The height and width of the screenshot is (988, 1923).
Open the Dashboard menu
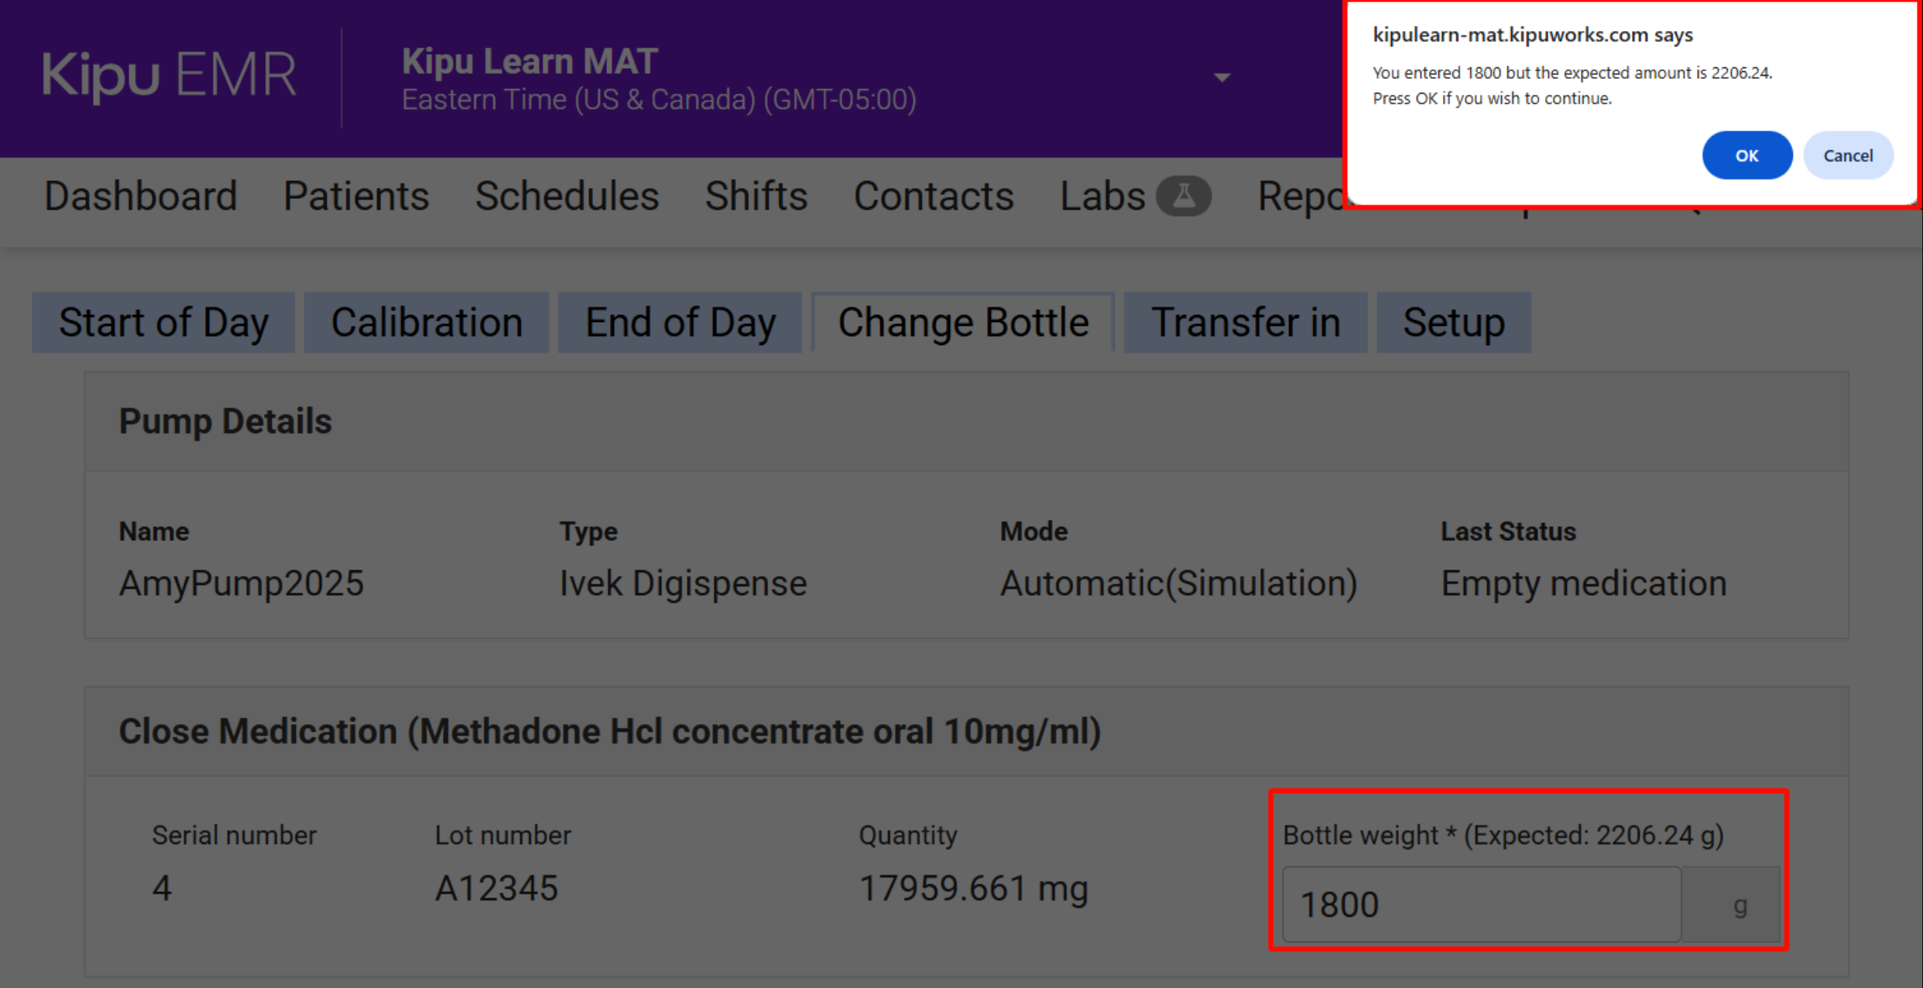(141, 196)
